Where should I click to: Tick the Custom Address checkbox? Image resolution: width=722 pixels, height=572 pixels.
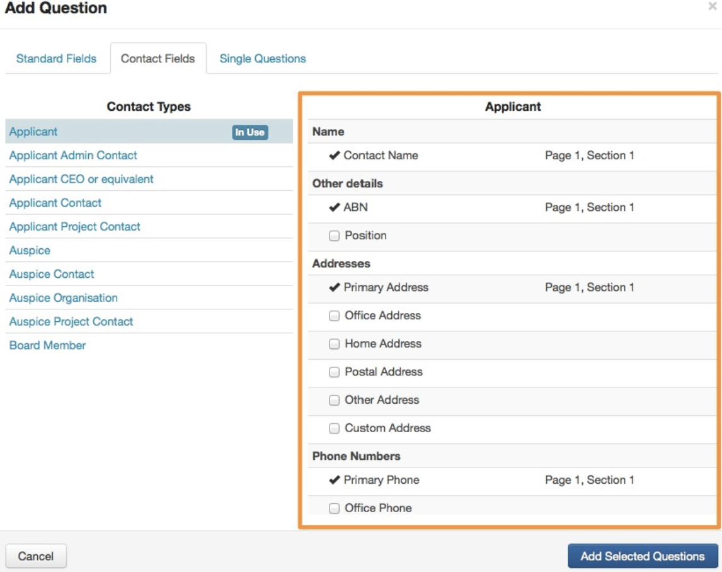[x=335, y=428]
